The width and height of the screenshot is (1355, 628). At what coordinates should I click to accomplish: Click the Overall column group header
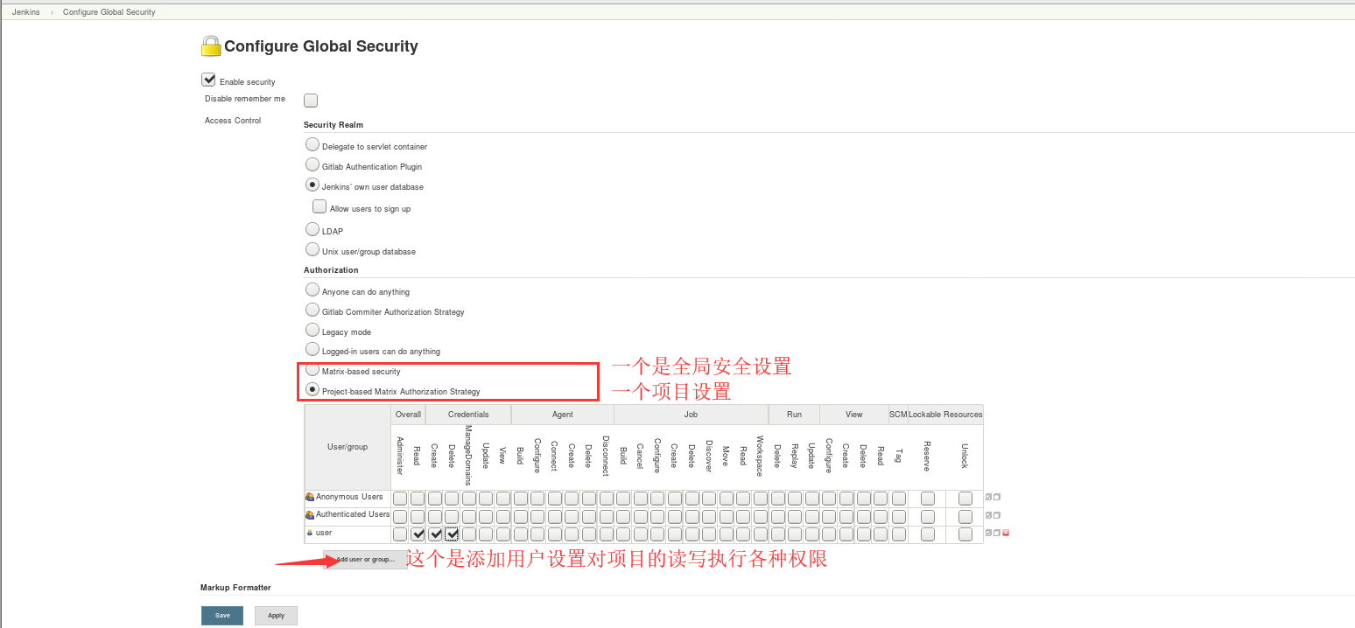(408, 415)
